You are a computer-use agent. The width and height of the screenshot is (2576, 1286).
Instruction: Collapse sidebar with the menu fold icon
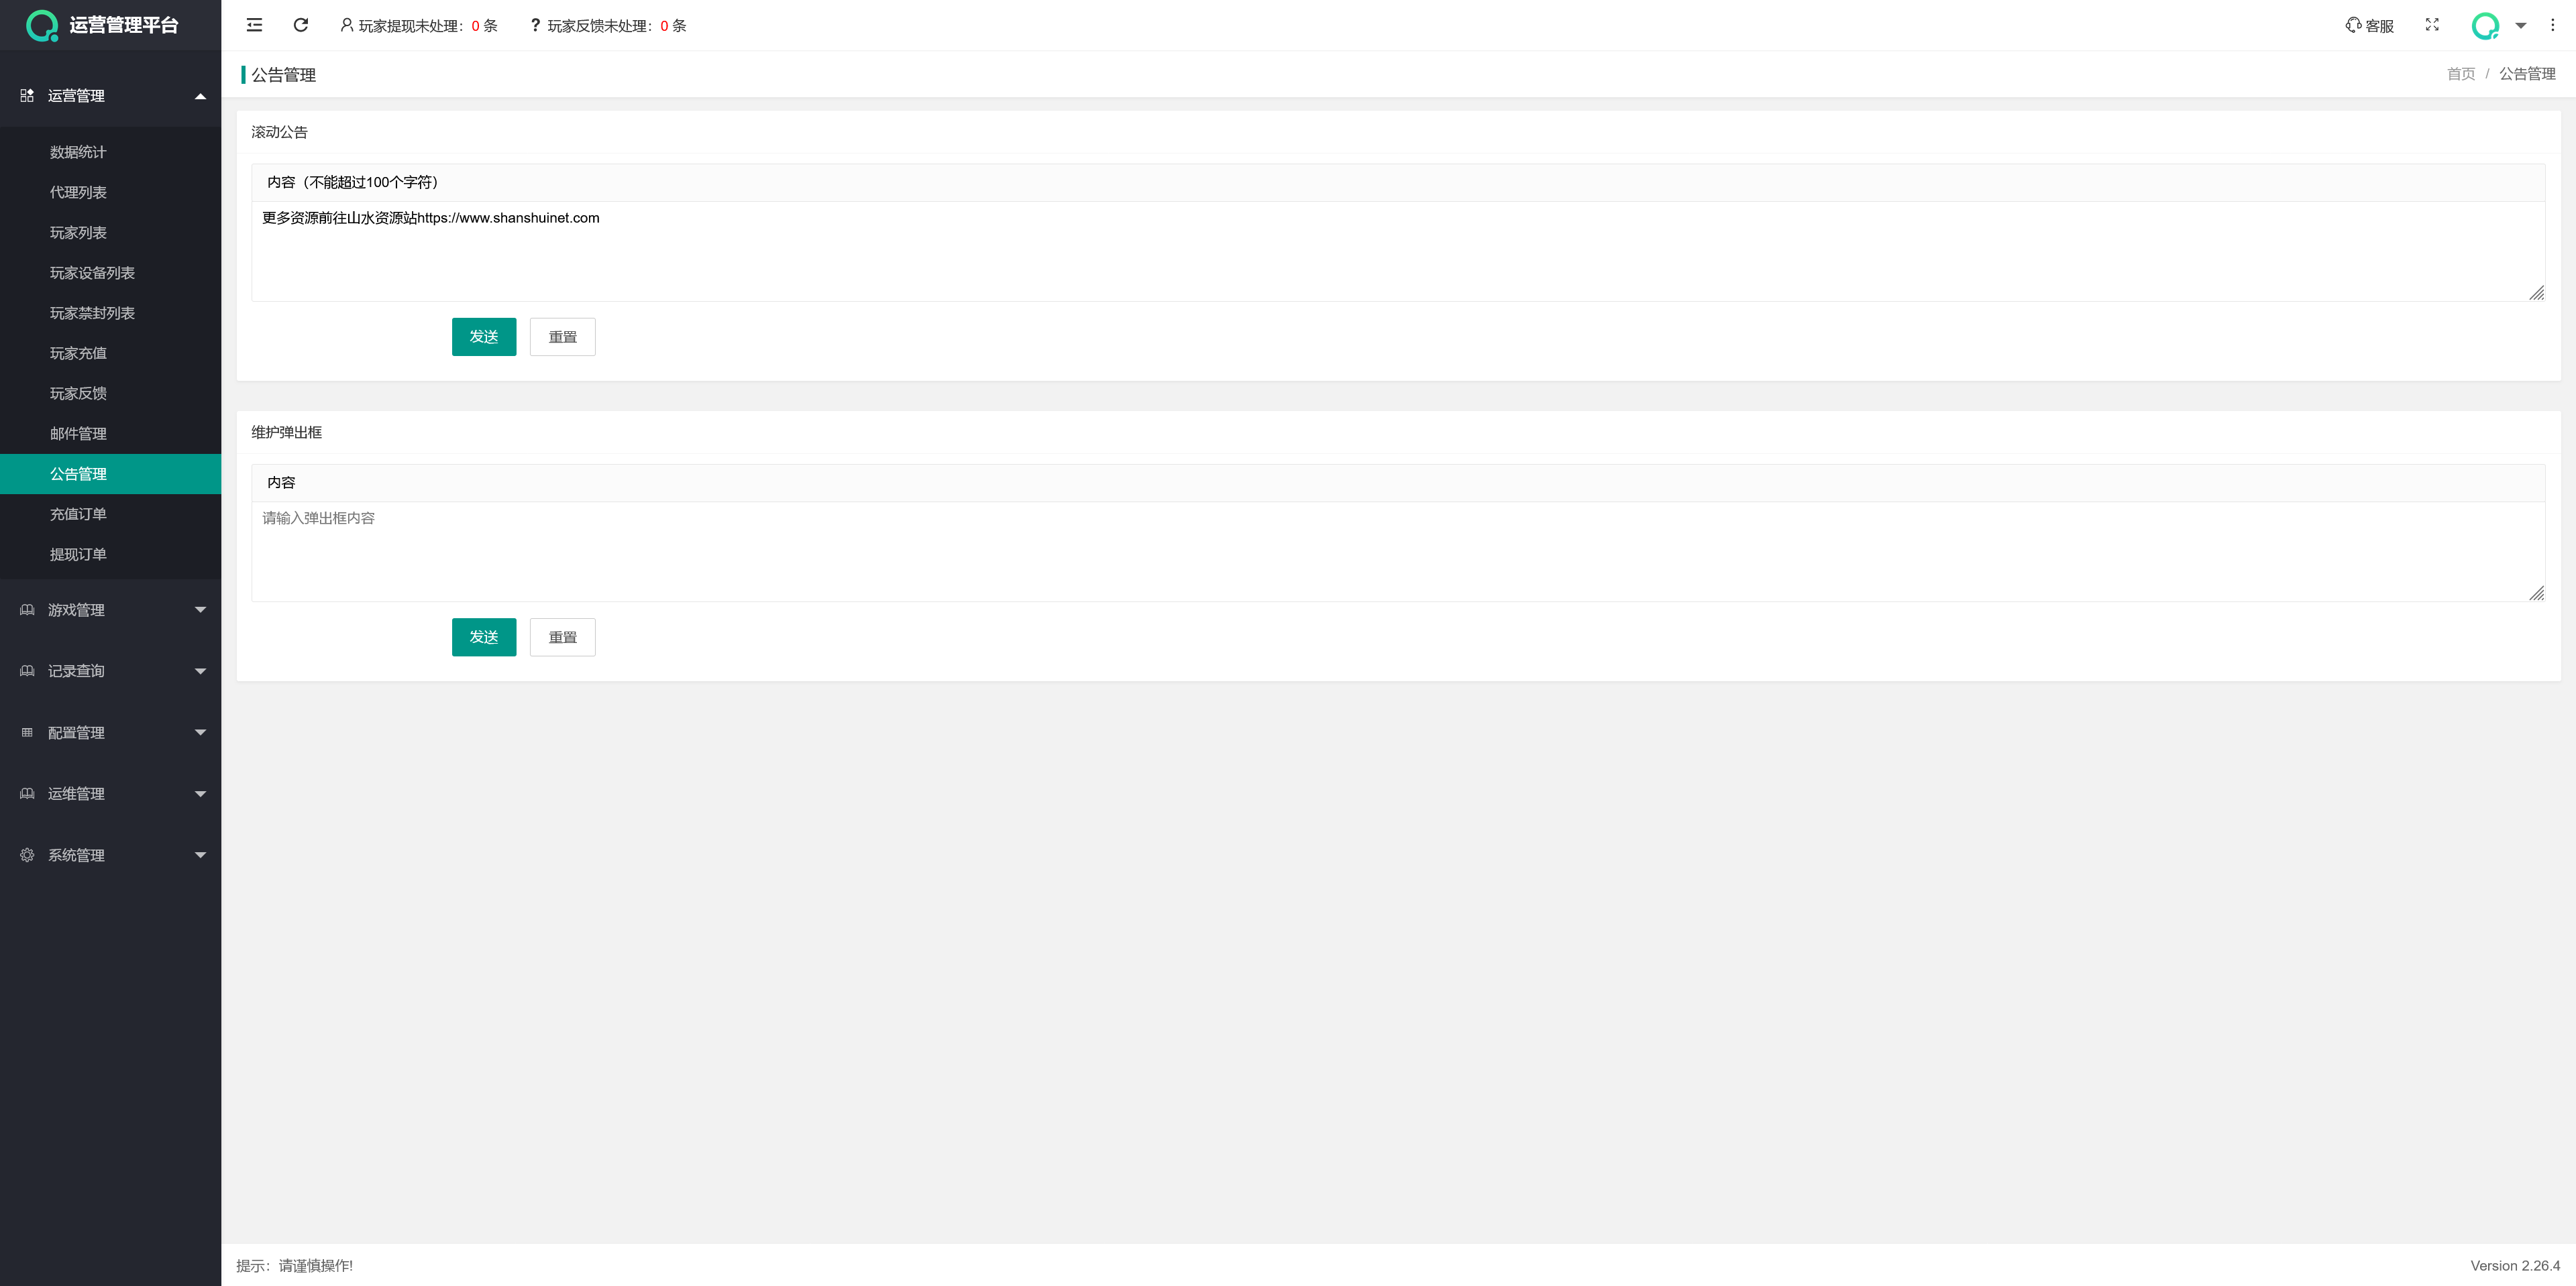pos(254,25)
